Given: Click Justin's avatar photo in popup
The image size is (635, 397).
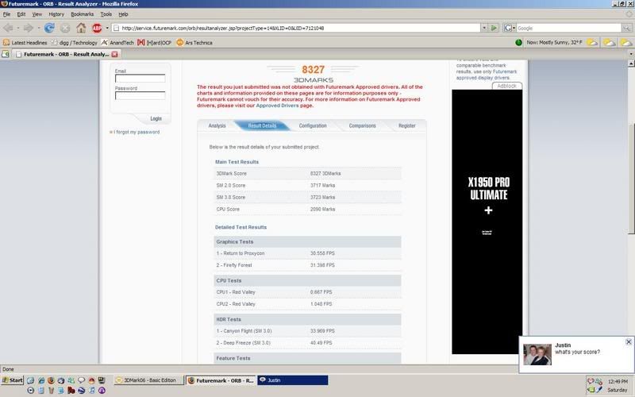Looking at the screenshot, I should (537, 354).
